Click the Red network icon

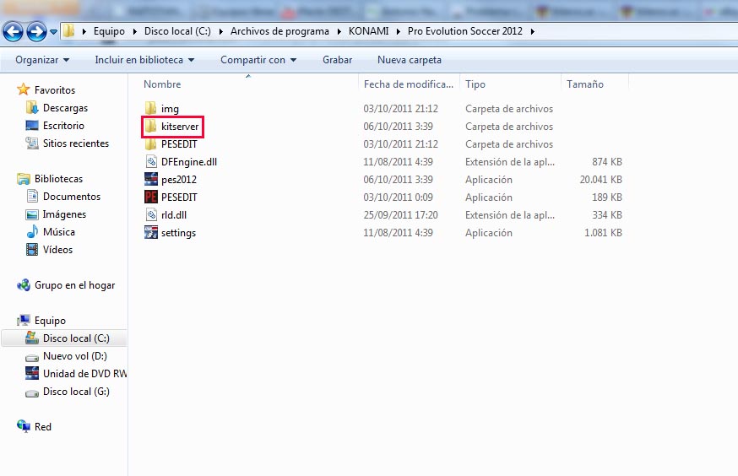pyautogui.click(x=23, y=426)
